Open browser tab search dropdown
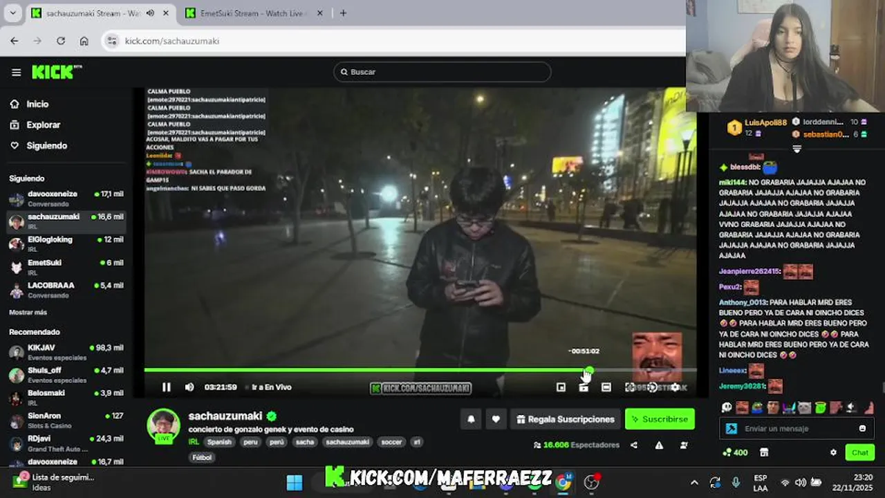The height and width of the screenshot is (498, 885). click(12, 13)
